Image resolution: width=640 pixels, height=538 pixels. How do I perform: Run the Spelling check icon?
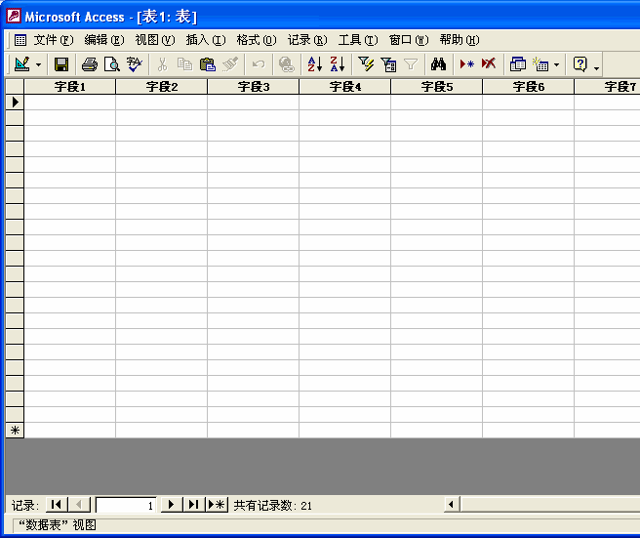(134, 64)
